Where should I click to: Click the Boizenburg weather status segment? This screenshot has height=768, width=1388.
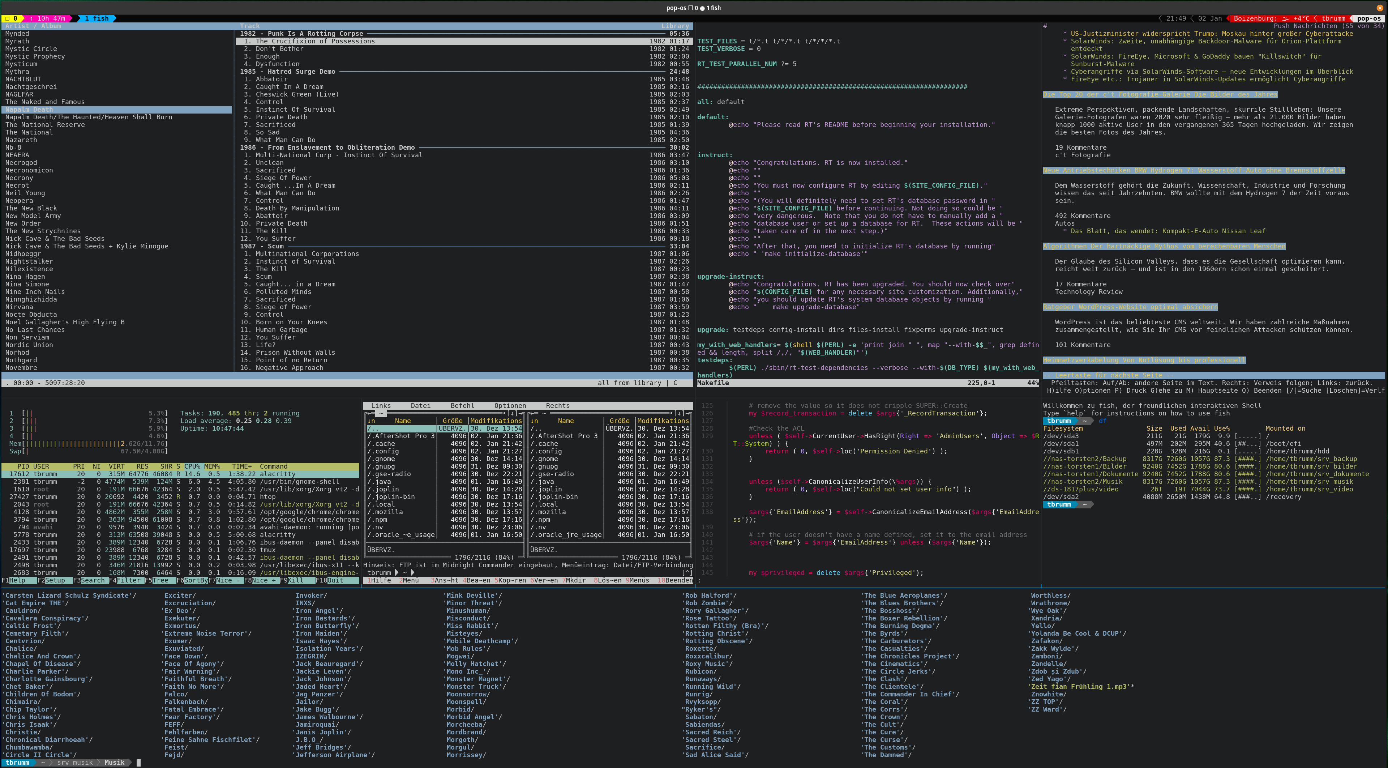coord(1271,18)
